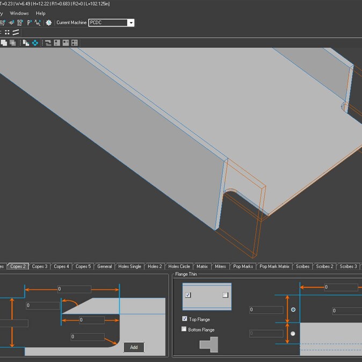Uncheck the Top Flange checkbox
This screenshot has width=362, height=362.
click(184, 319)
